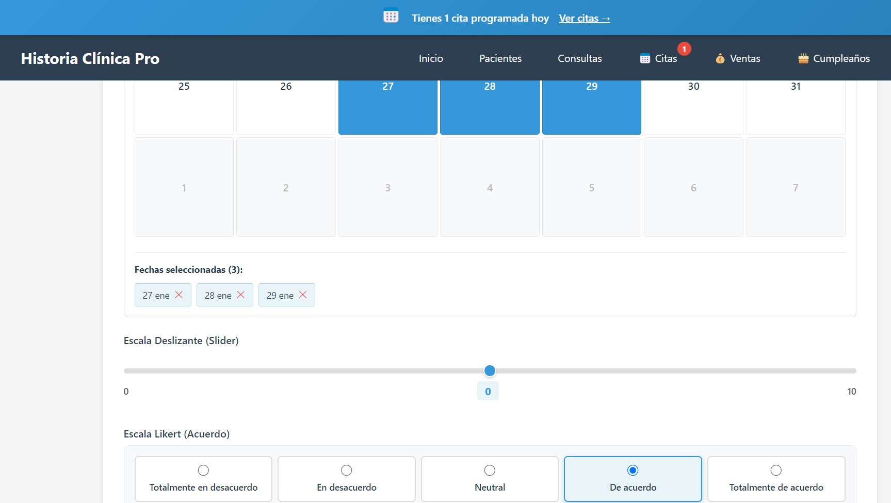Open the Consultas menu item
This screenshot has width=891, height=503.
[579, 58]
